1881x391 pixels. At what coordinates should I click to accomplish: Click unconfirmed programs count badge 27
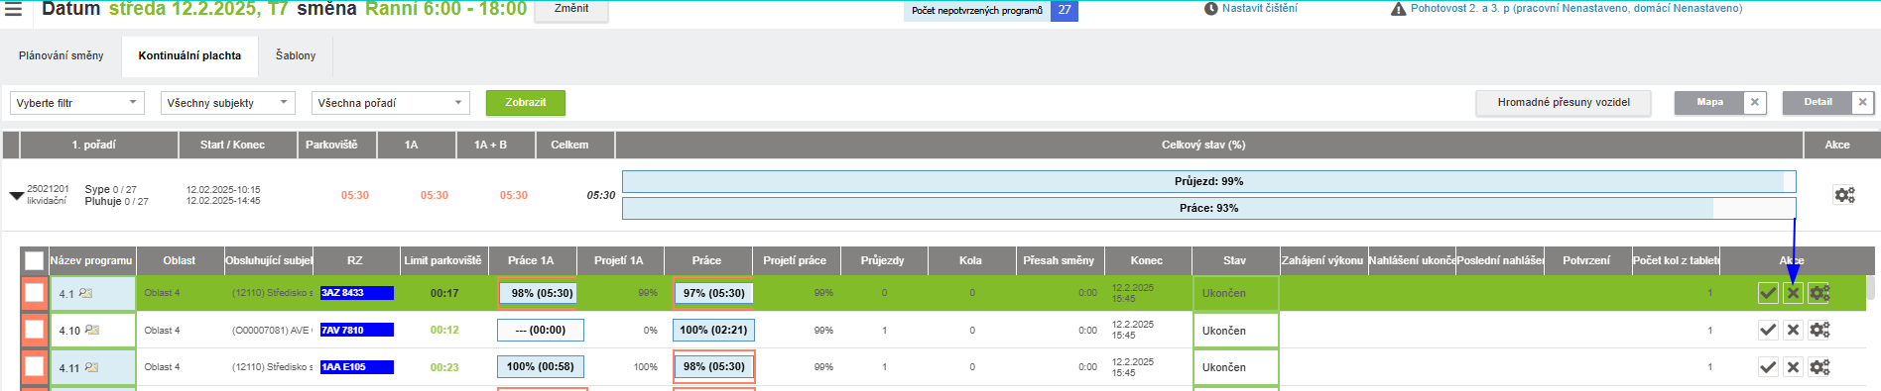click(1065, 10)
